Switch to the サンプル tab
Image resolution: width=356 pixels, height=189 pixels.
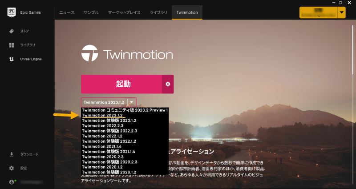pyautogui.click(x=91, y=12)
